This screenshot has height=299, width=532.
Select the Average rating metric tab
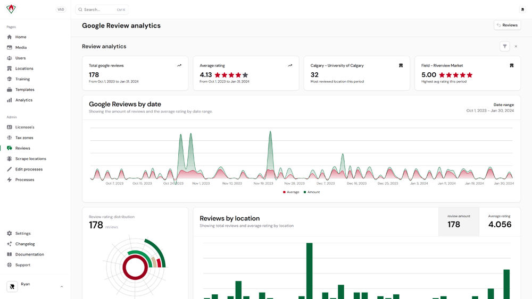(500, 221)
